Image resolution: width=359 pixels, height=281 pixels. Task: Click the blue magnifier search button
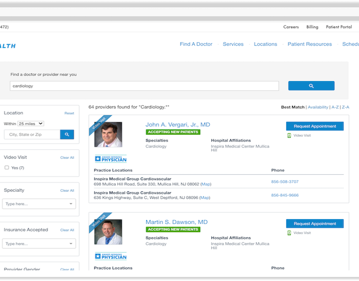pyautogui.click(x=311, y=86)
